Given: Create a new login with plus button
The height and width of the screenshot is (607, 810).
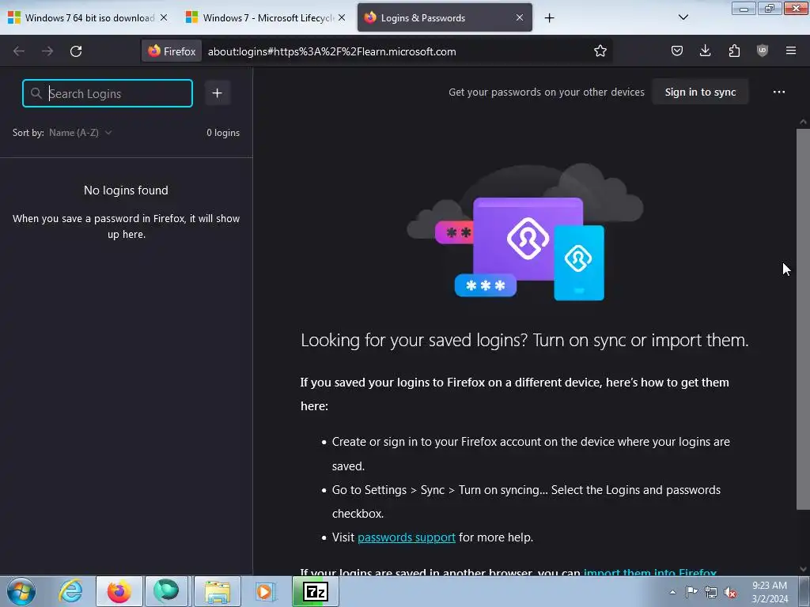Looking at the screenshot, I should click(218, 93).
